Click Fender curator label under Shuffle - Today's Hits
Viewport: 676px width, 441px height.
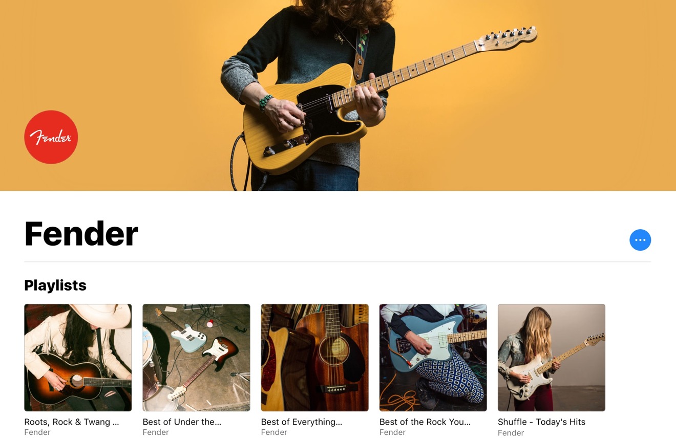(511, 433)
